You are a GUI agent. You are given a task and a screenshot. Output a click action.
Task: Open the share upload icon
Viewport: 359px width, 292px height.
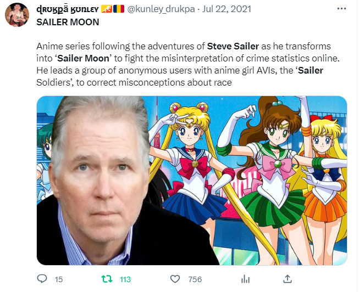coord(288,279)
